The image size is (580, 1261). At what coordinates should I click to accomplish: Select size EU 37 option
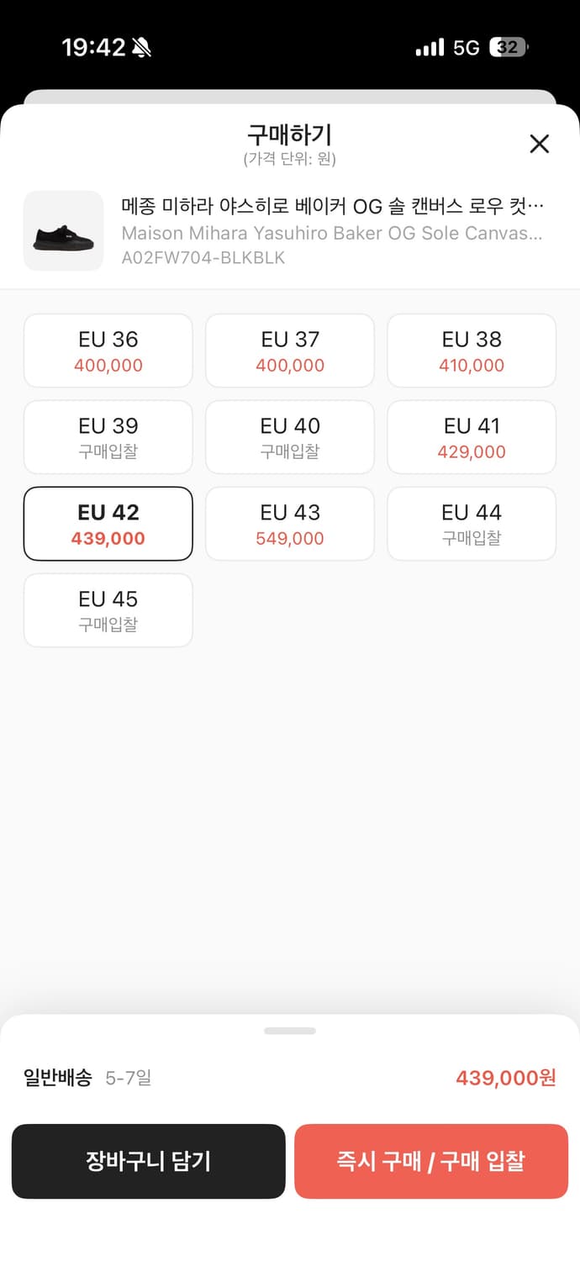[290, 351]
